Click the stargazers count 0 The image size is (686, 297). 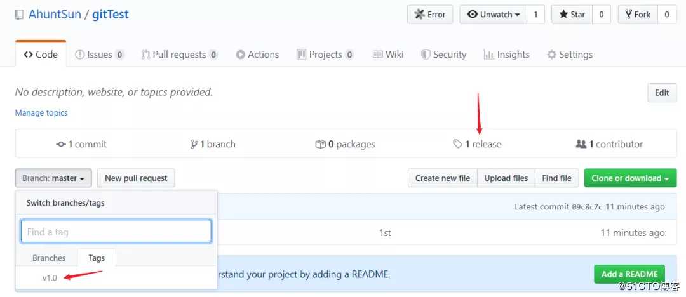602,15
